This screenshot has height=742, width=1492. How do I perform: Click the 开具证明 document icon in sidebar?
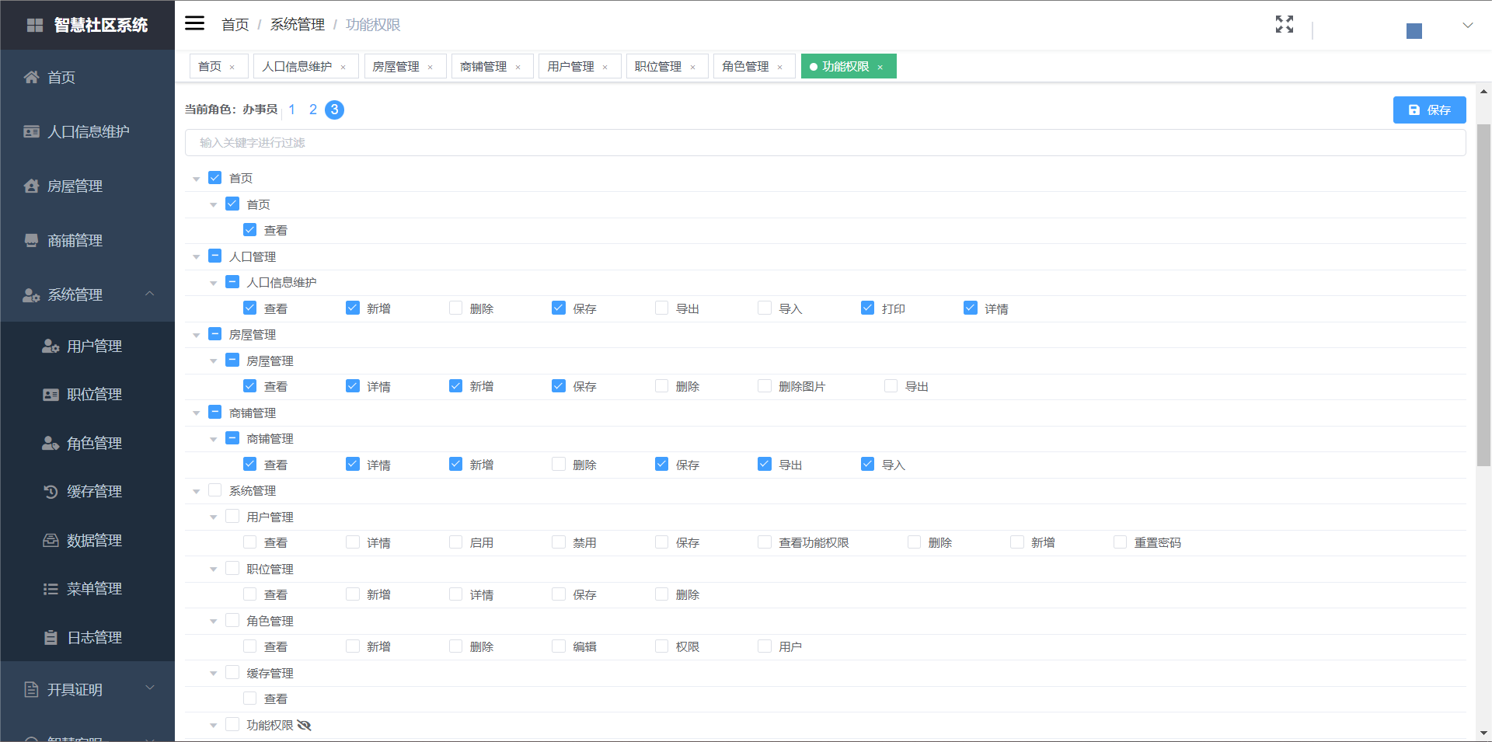click(x=31, y=689)
